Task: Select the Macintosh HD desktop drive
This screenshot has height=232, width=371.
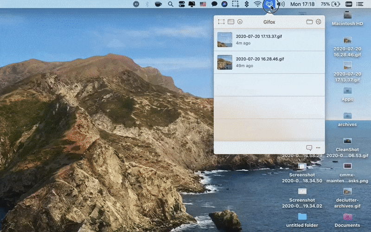Action: point(347,19)
